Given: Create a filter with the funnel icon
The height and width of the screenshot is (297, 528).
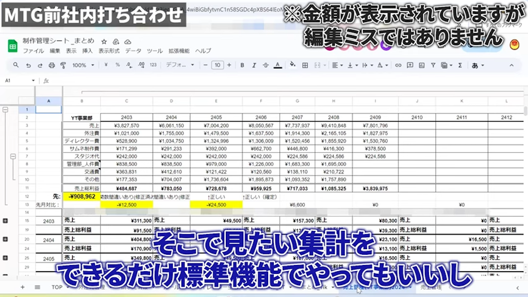Looking at the screenshot, I should 433,65.
